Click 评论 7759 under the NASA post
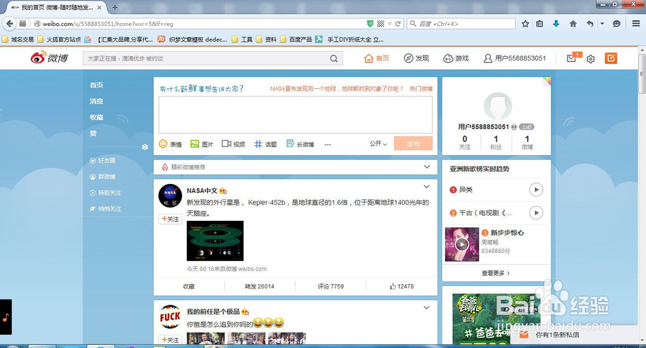 click(x=330, y=286)
